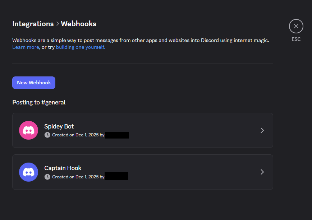
Task: Open the building one yourself link
Action: coord(81,47)
